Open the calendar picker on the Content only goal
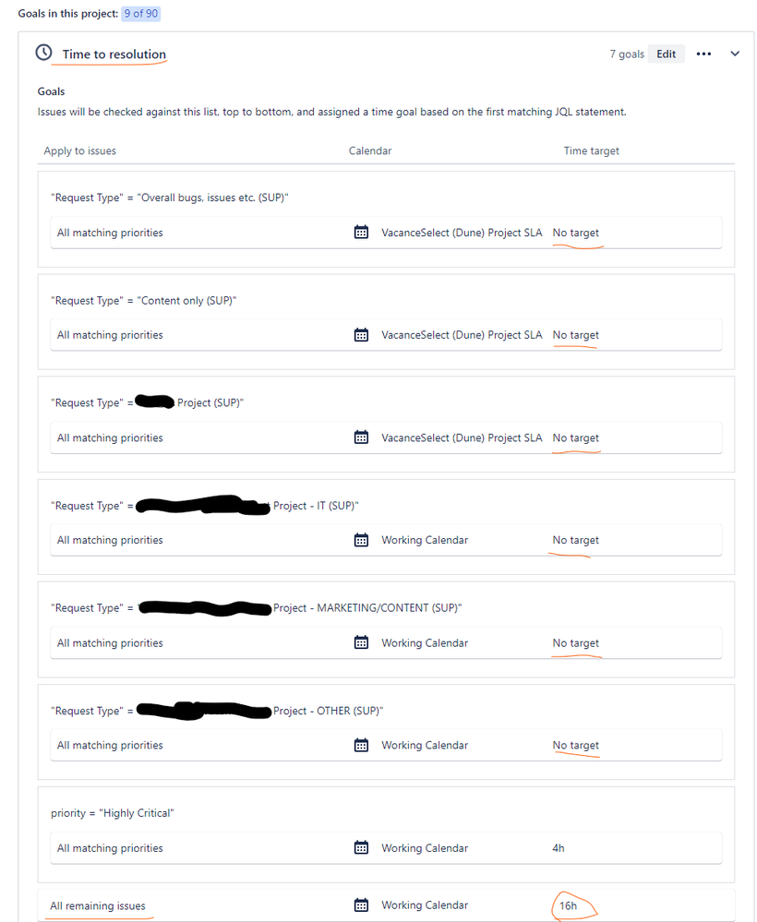The width and height of the screenshot is (757, 922). point(361,334)
